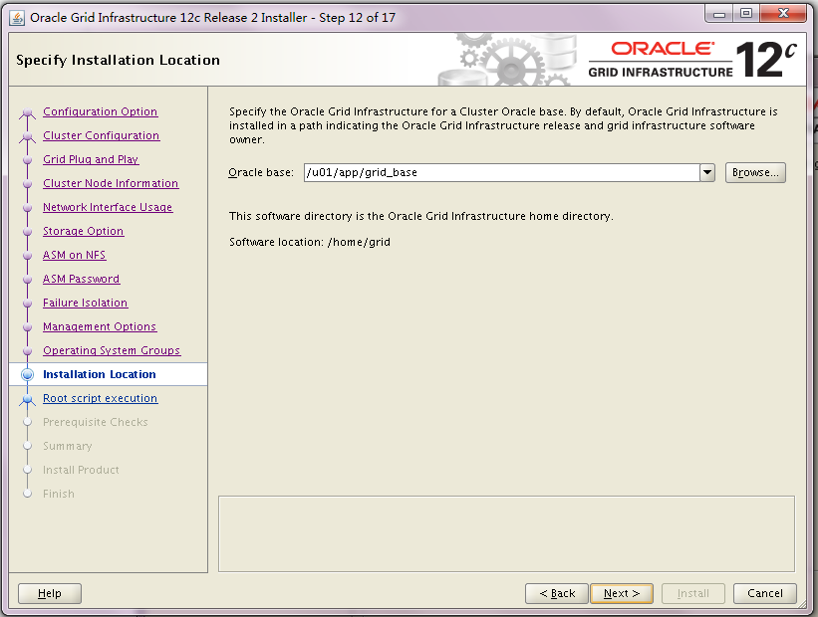Open the Help button
This screenshot has width=818, height=617.
(x=50, y=593)
